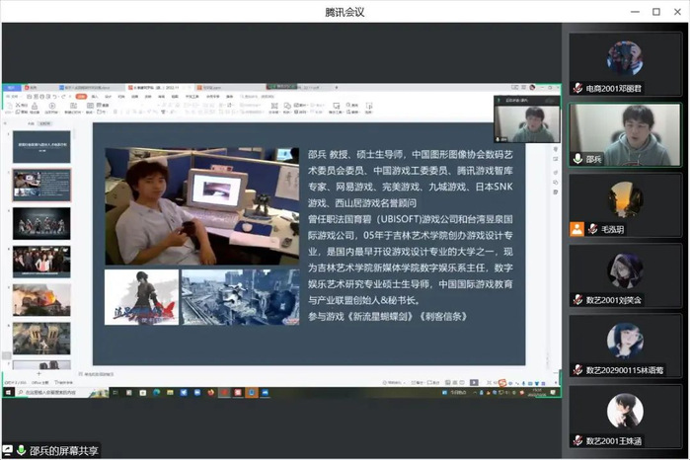Image resolution: width=690 pixels, height=460 pixels.
Task: Click the Windows taskbar search box
Action: click(x=49, y=392)
